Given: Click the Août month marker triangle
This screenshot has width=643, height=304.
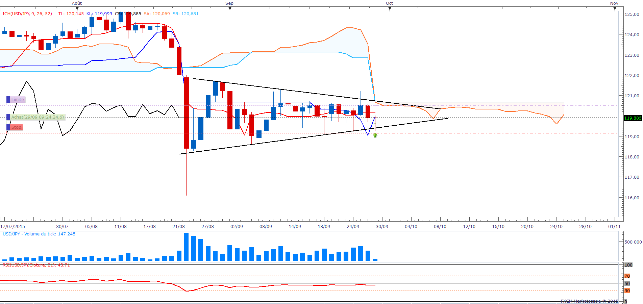Looking at the screenshot, I should pos(77,8).
